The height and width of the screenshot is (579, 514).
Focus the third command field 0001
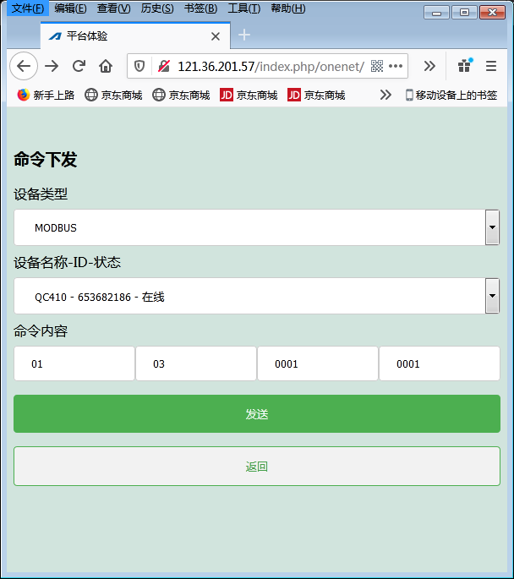coord(318,363)
